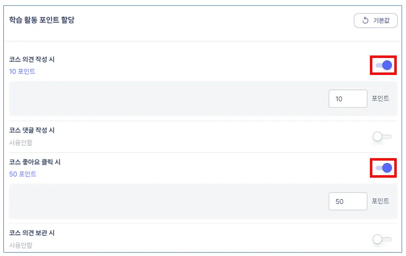
Task: Click the 코스 댓글 작성 시 label
Action: click(32, 130)
